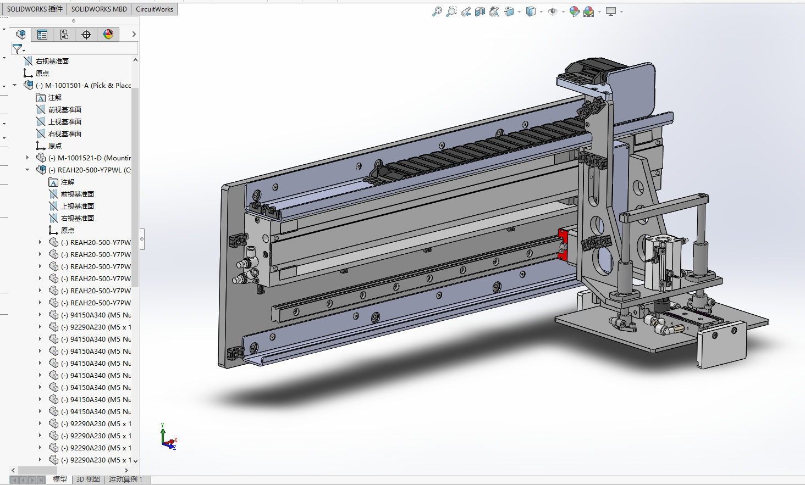Open the DisplayManager color ball tab
The width and height of the screenshot is (805, 485).
tap(108, 35)
